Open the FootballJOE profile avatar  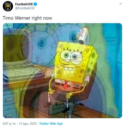point(8,6)
